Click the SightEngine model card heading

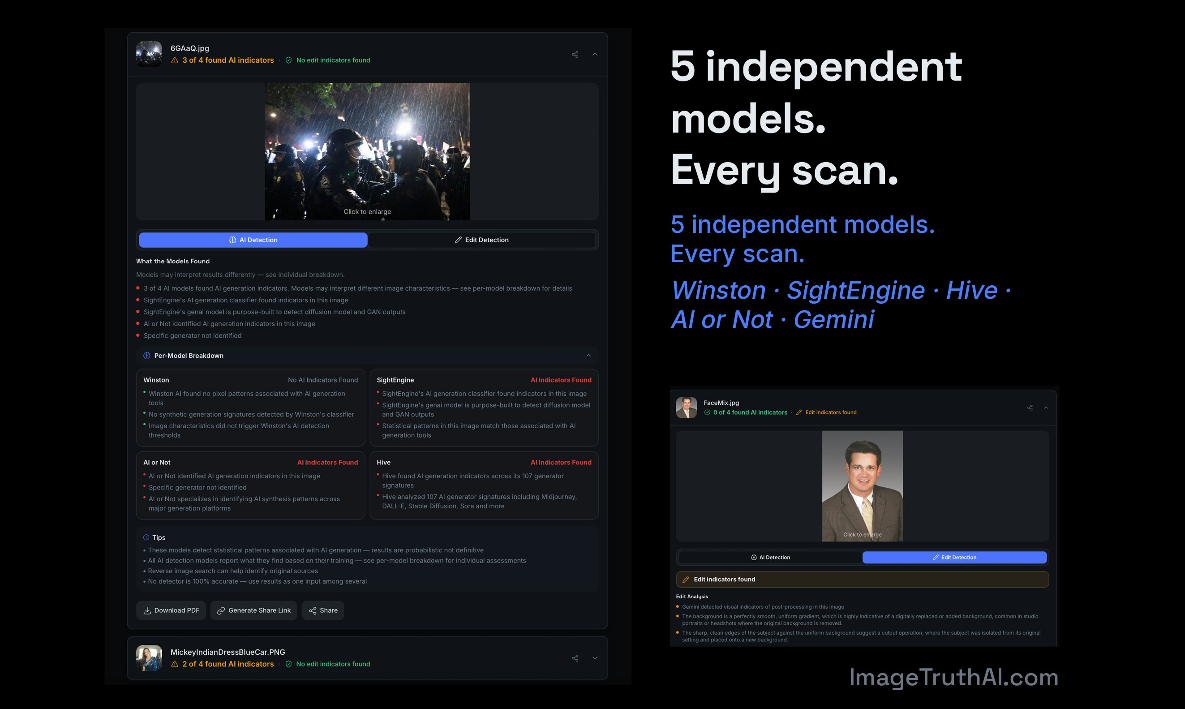click(x=395, y=380)
